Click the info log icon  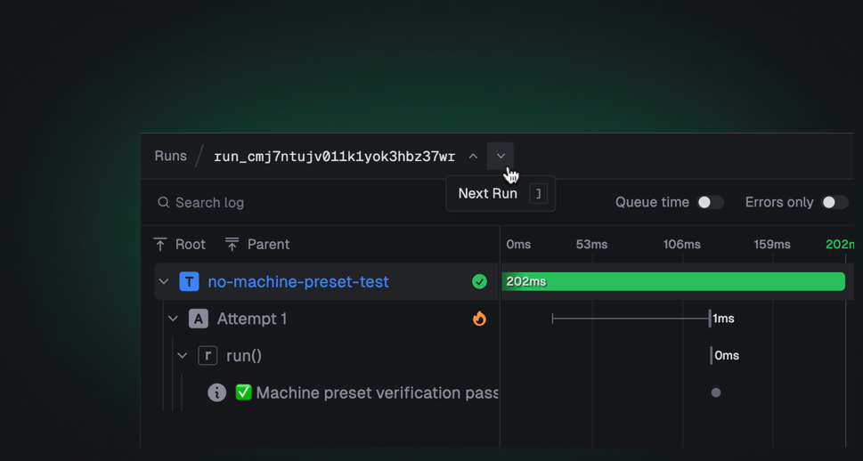(x=216, y=392)
